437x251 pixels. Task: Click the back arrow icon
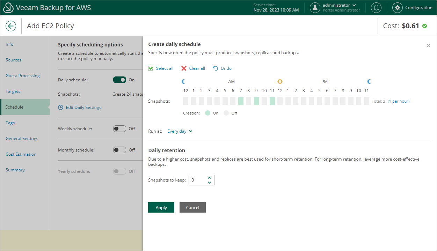point(11,26)
